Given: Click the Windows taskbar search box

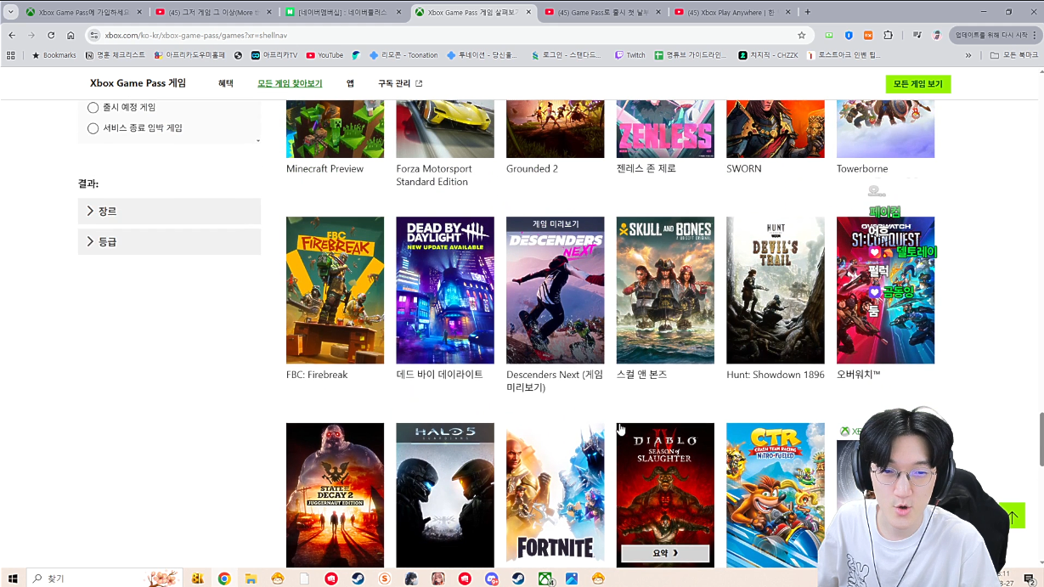Looking at the screenshot, I should point(104,579).
